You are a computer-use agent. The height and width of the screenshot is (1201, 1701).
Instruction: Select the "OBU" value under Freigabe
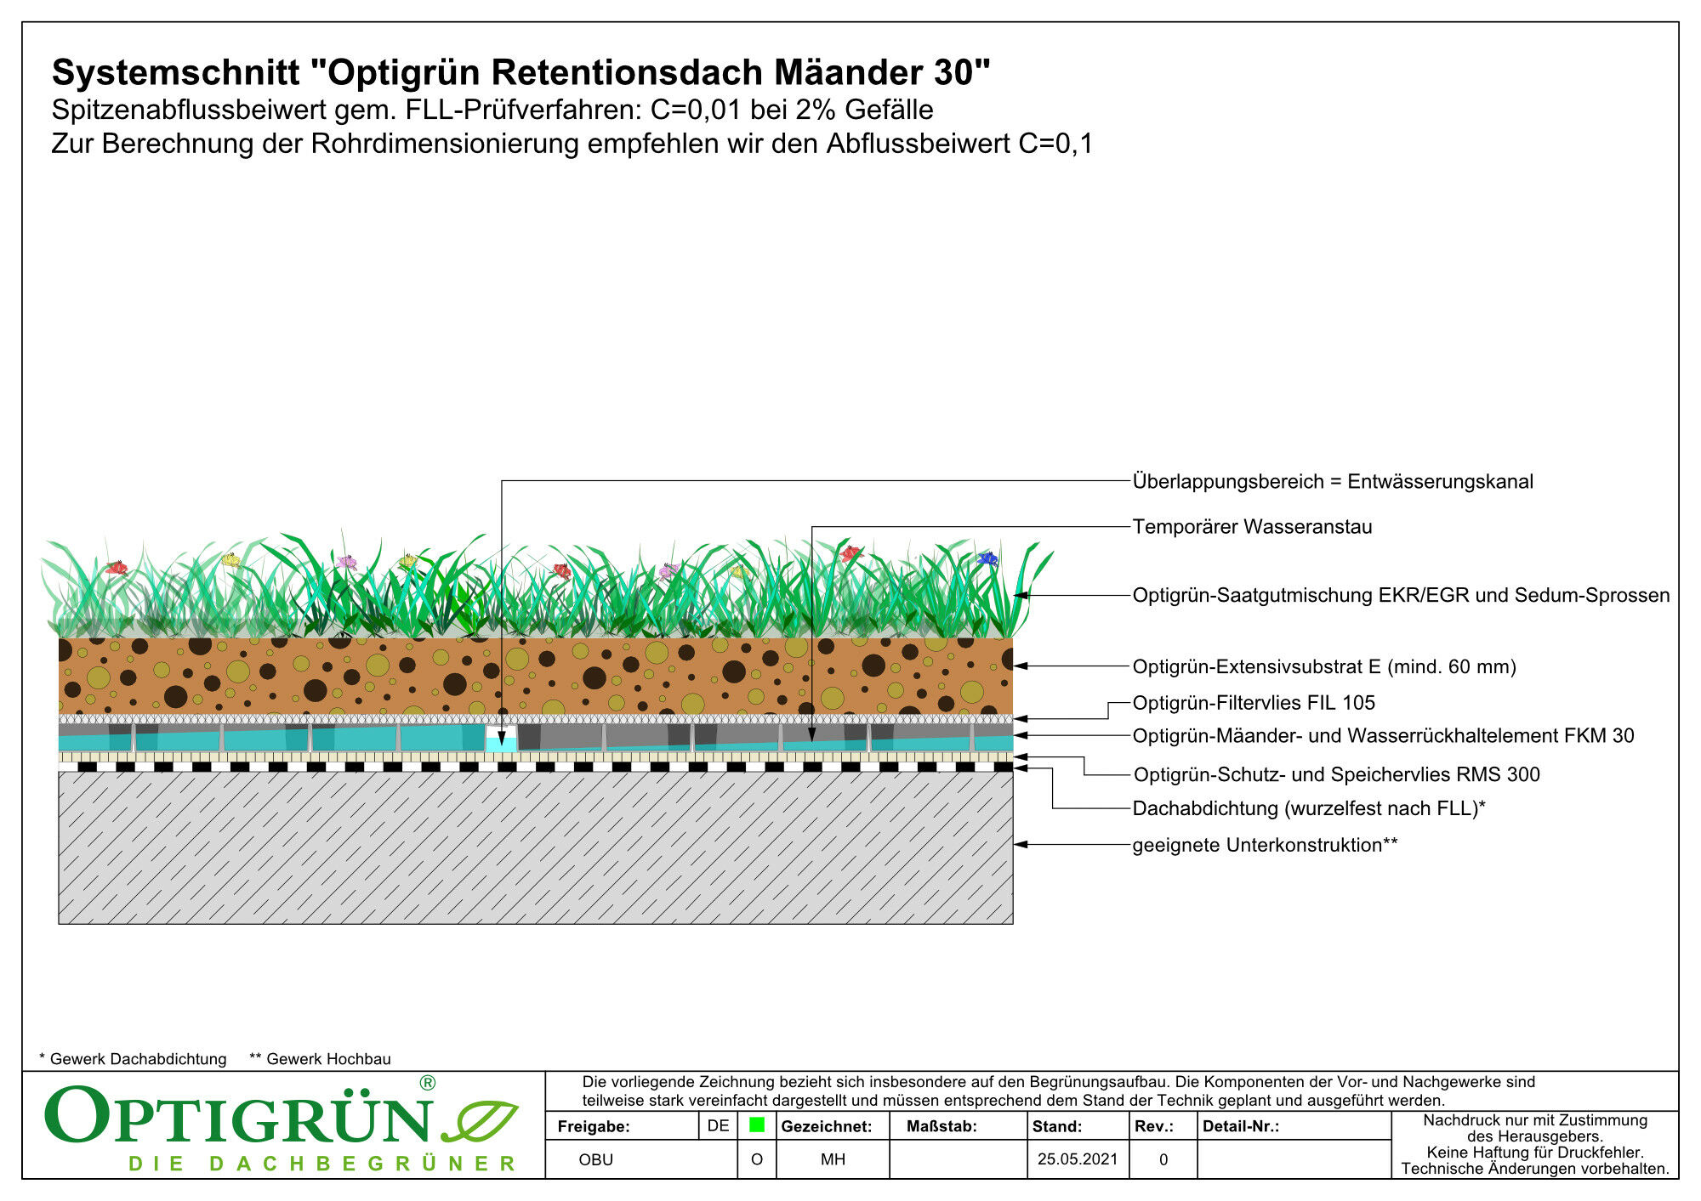(x=595, y=1160)
